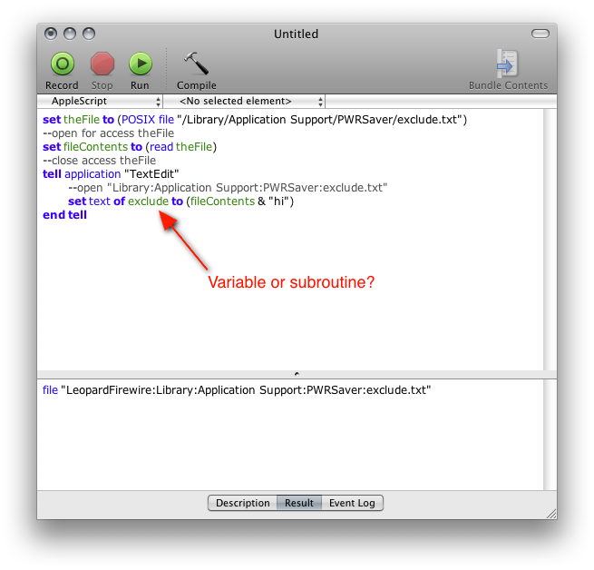Click the toolbar toggle pill button in title bar

pyautogui.click(x=540, y=34)
